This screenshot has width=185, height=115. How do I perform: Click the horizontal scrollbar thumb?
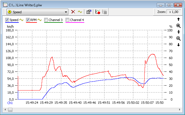10,110
